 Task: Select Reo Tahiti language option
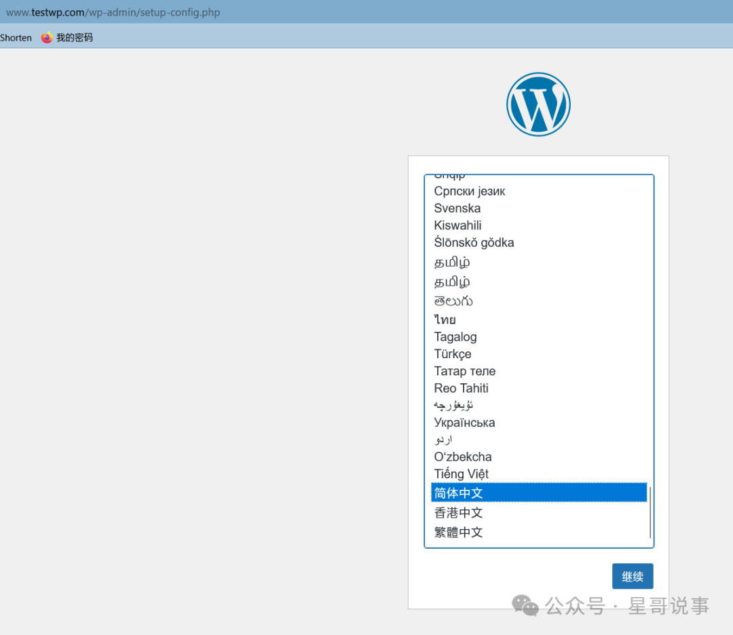(539, 388)
